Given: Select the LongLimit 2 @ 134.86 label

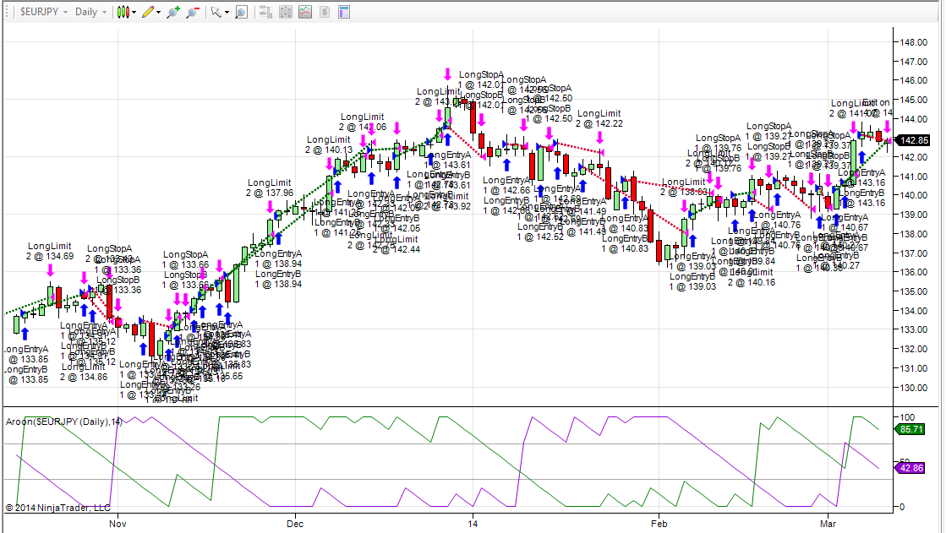Looking at the screenshot, I should pos(84,372).
